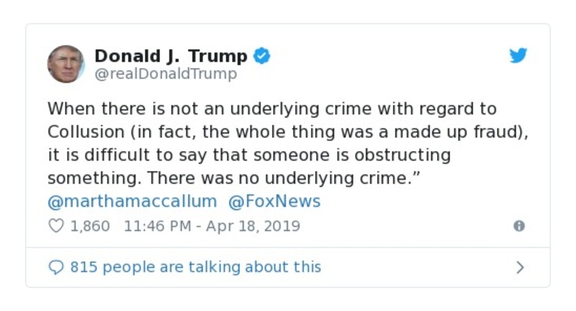Open the @realDonaldTrump handle link
Viewport: 576px width, 311px height.
coord(166,73)
